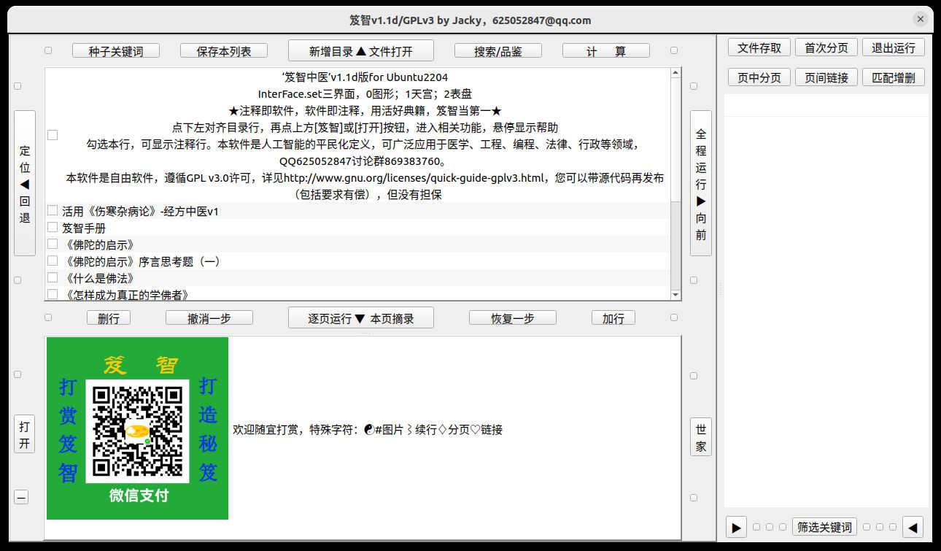The width and height of the screenshot is (941, 551).
Task: Tick the checkbox beside 《佛陀的启示》 row
Action: point(53,244)
